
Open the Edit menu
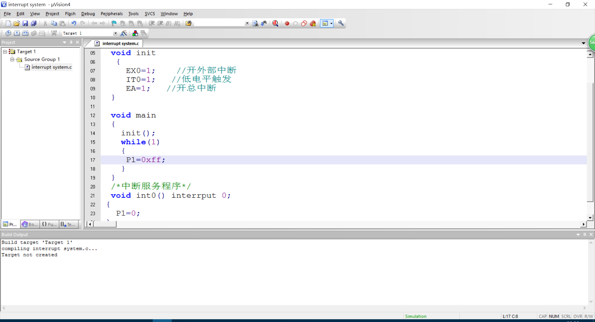(x=20, y=14)
